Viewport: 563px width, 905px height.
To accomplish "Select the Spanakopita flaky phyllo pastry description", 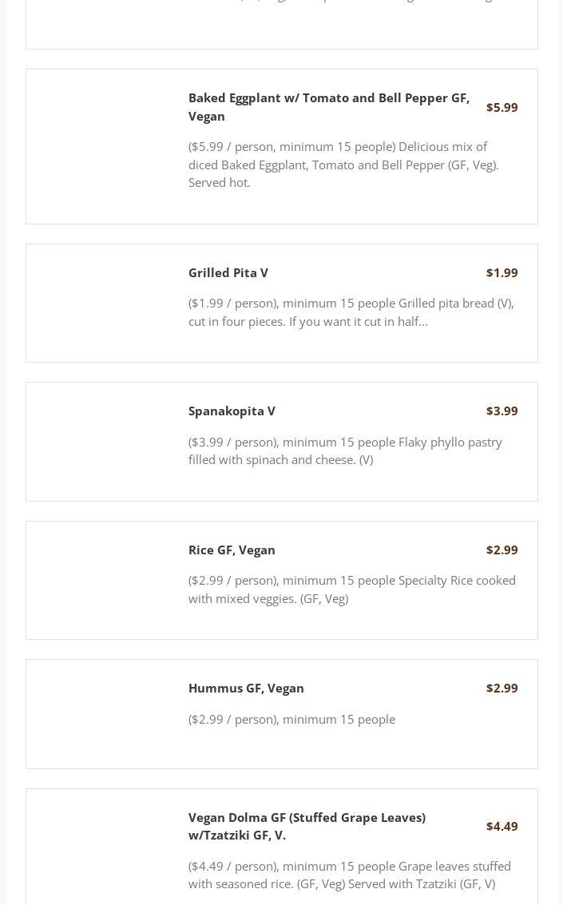I will 345,451.
